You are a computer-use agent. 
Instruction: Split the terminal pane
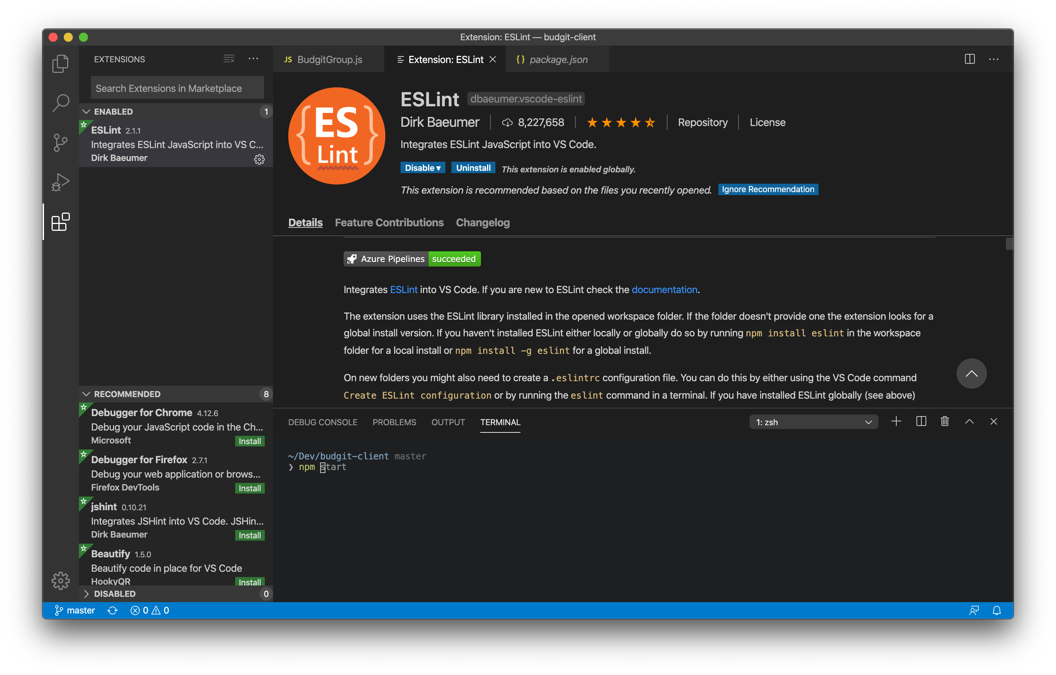tap(921, 422)
